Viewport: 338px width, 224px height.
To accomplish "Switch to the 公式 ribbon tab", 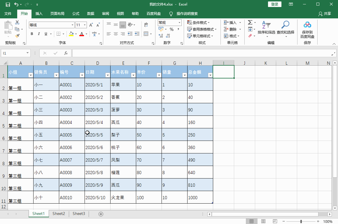I will click(x=76, y=14).
